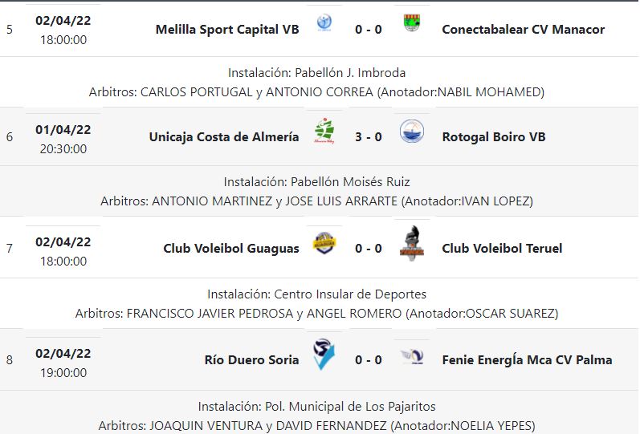The image size is (640, 434).
Task: Open Melilla Sport Capital VB team name
Action: [227, 30]
